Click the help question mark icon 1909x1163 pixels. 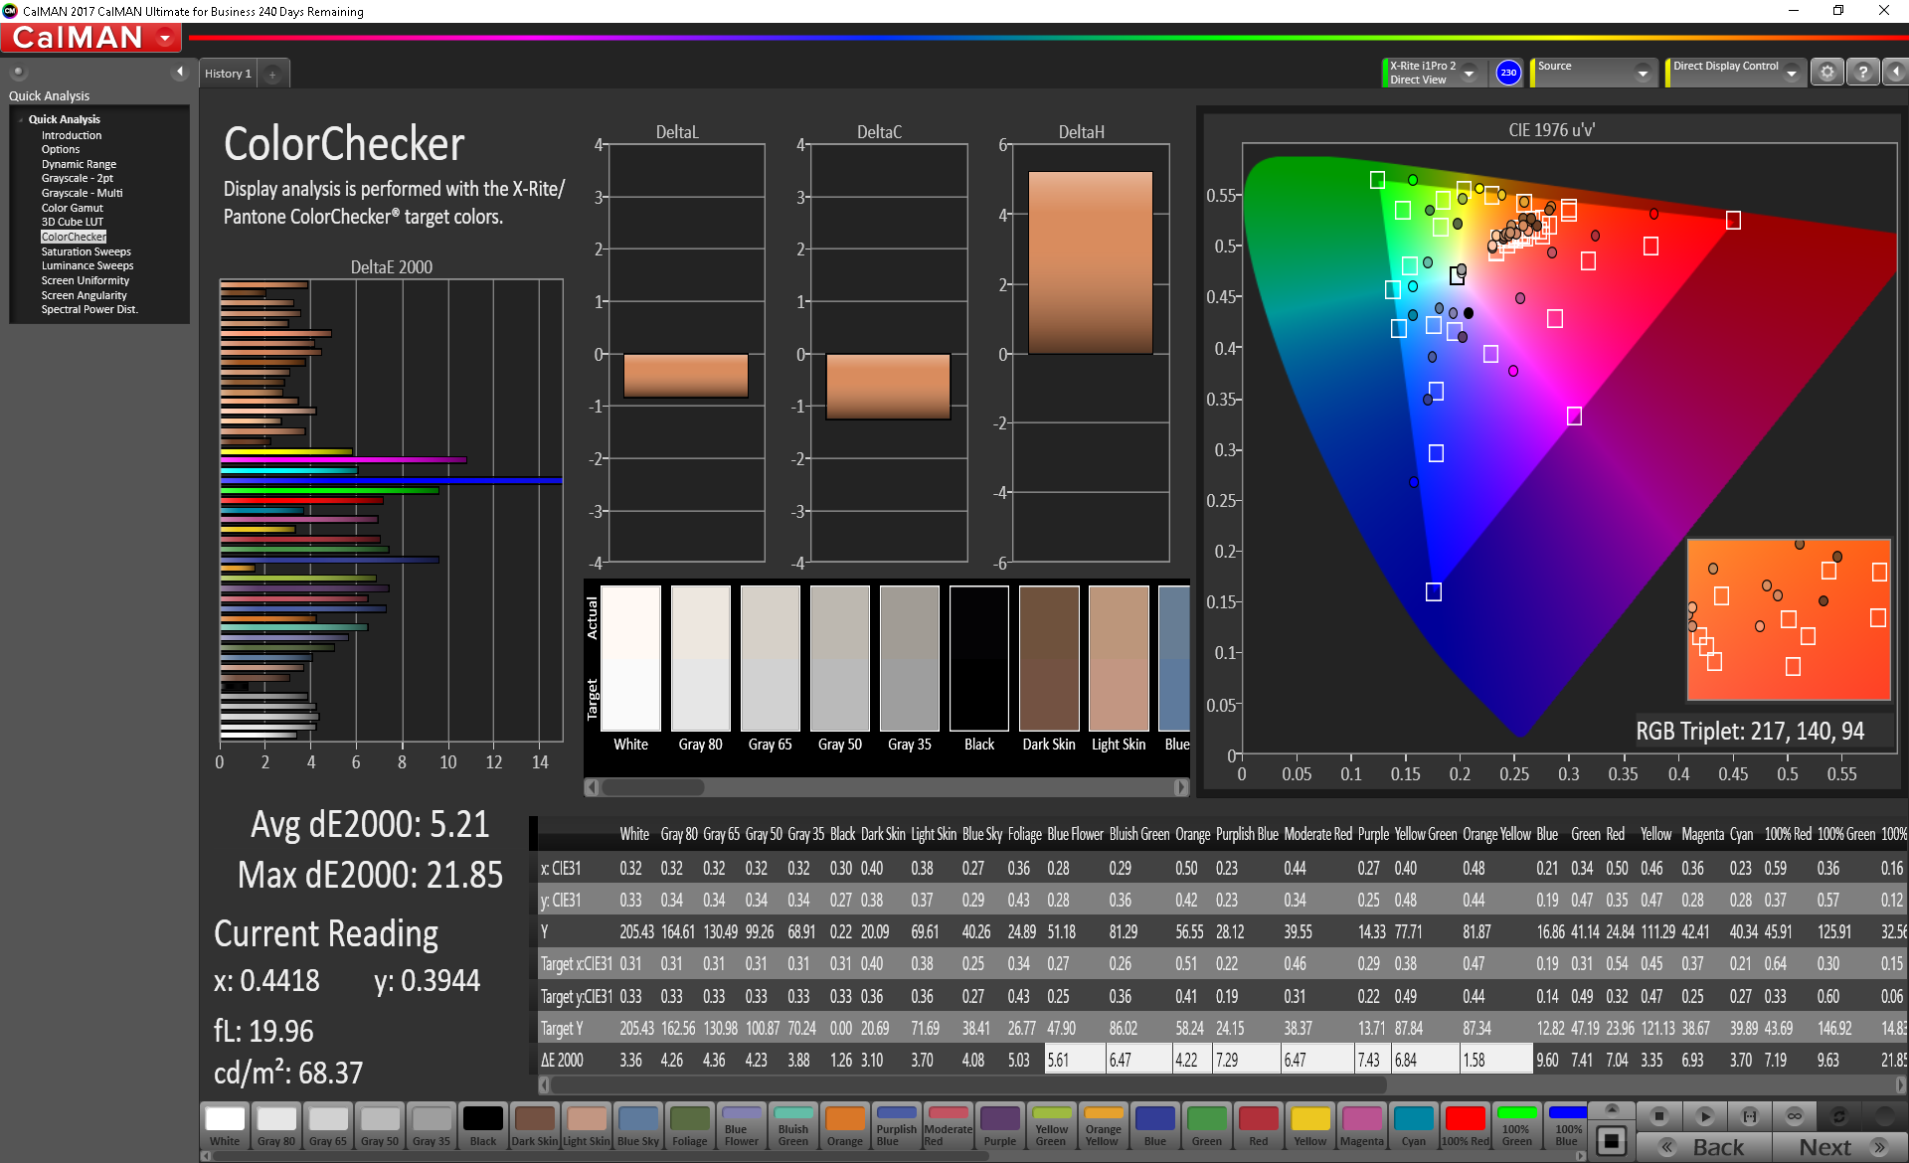point(1862,73)
